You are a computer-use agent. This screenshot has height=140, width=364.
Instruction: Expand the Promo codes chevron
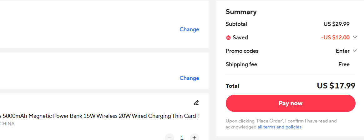tap(355, 51)
